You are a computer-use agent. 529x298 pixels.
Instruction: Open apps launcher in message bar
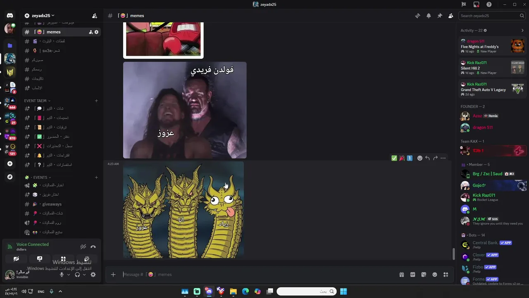[x=446, y=274]
